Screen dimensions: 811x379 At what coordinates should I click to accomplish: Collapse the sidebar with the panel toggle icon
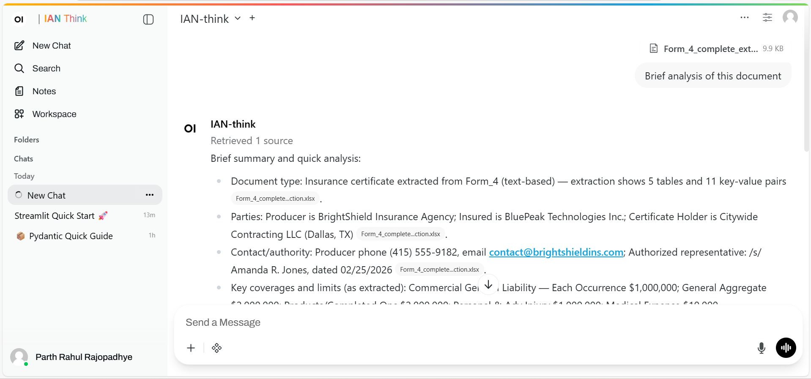[148, 19]
